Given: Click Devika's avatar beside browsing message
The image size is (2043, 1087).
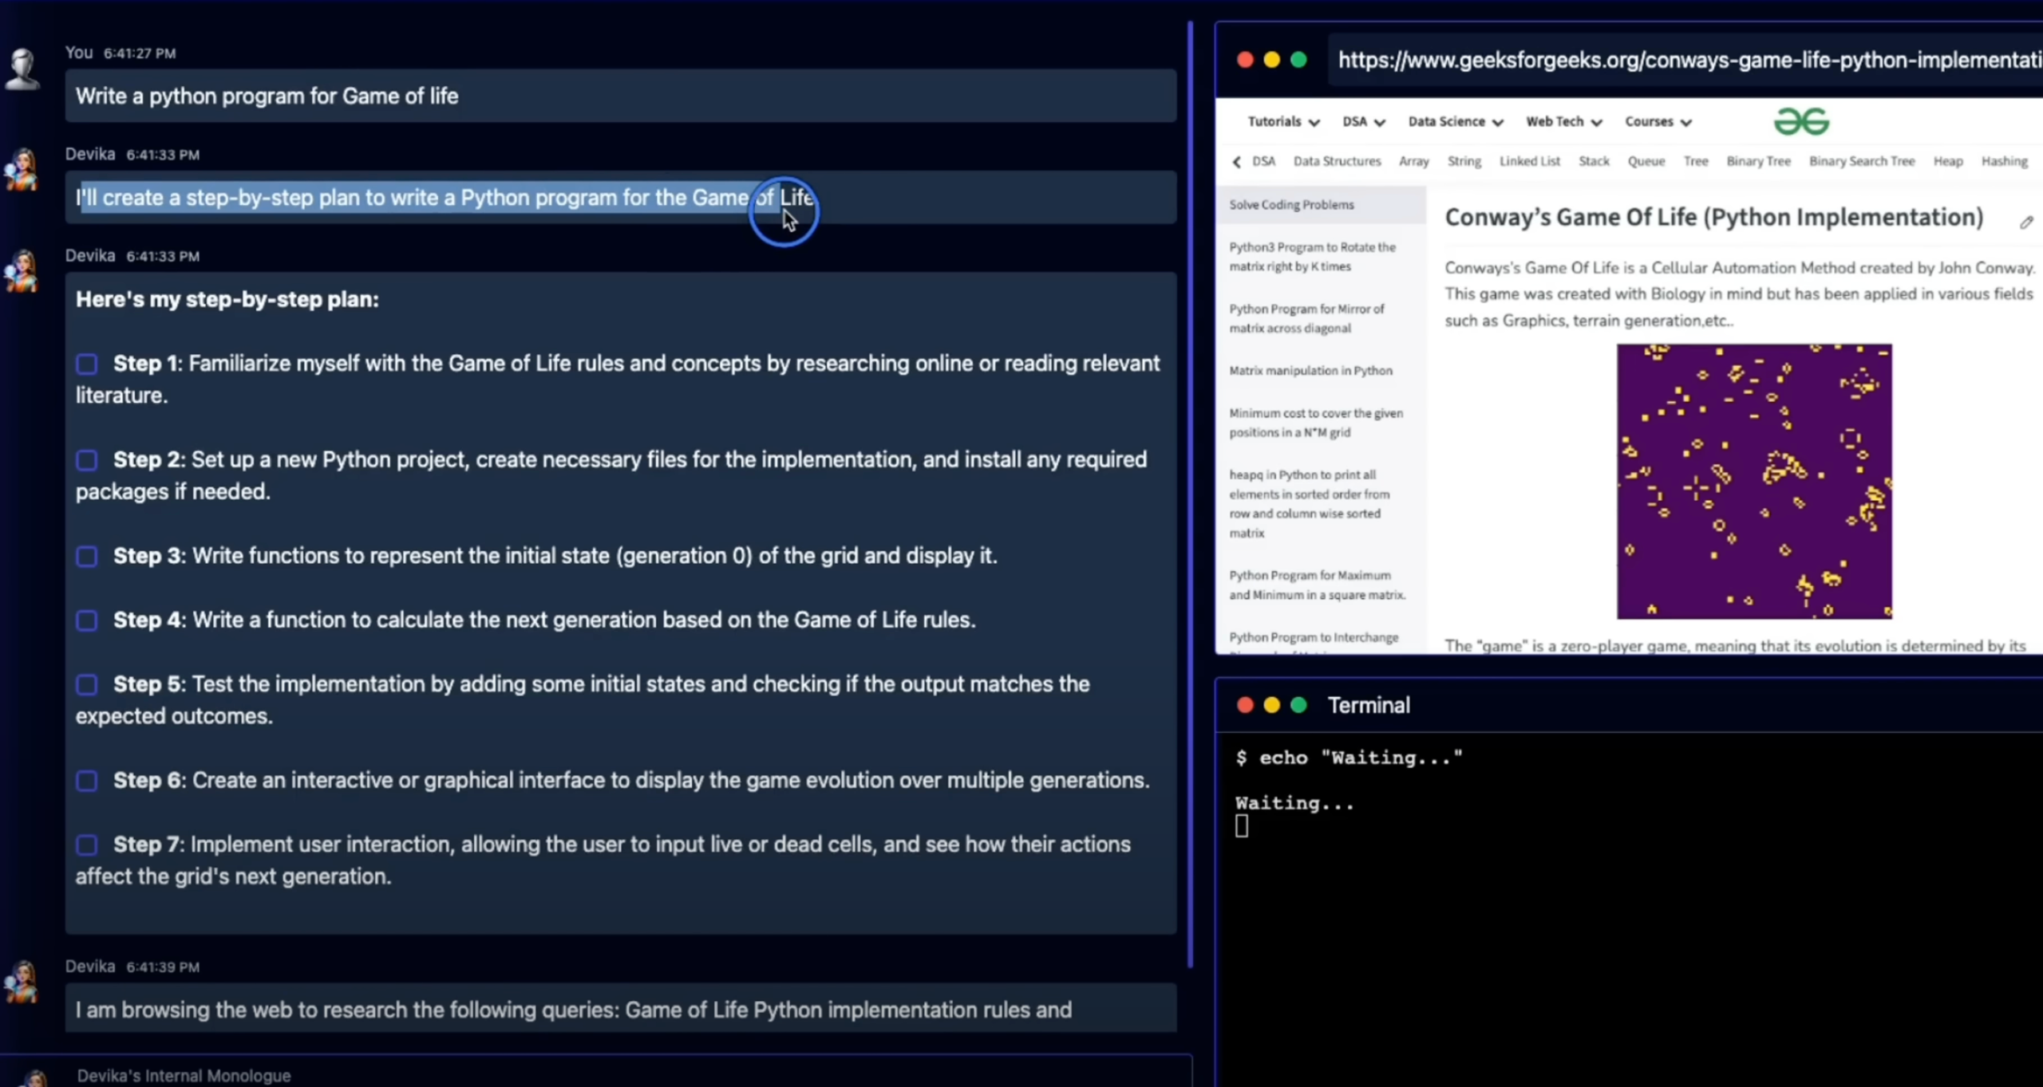Looking at the screenshot, I should (x=22, y=982).
